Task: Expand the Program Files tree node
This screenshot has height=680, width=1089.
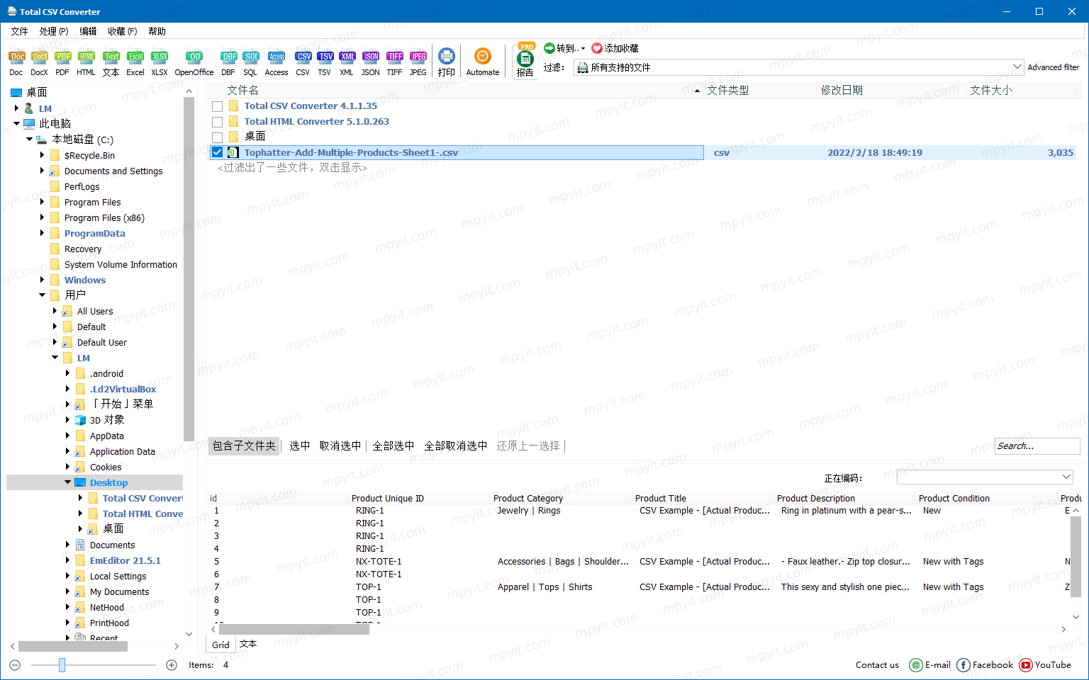Action: (42, 202)
